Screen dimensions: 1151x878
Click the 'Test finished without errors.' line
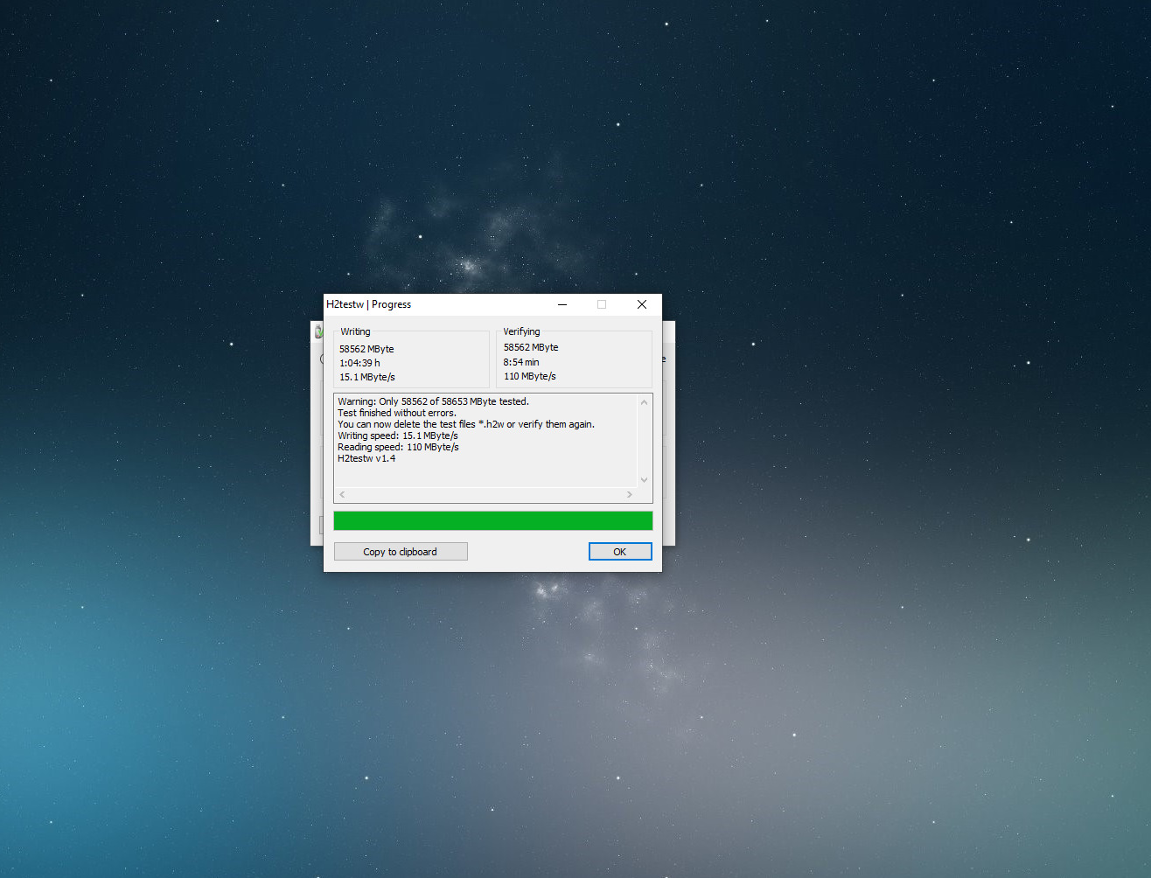click(397, 413)
